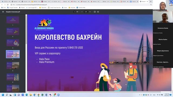
Task: Click the top speaker video tile
Action: [x=163, y=5]
